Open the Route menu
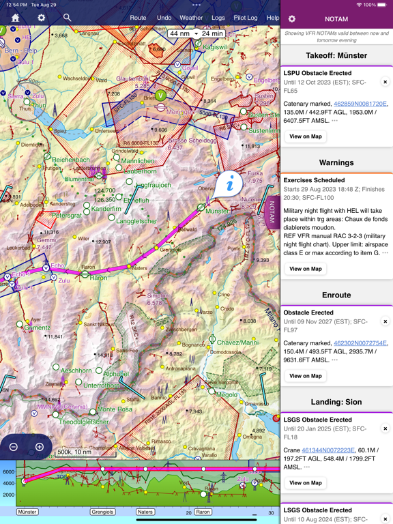The image size is (393, 524). click(x=138, y=18)
